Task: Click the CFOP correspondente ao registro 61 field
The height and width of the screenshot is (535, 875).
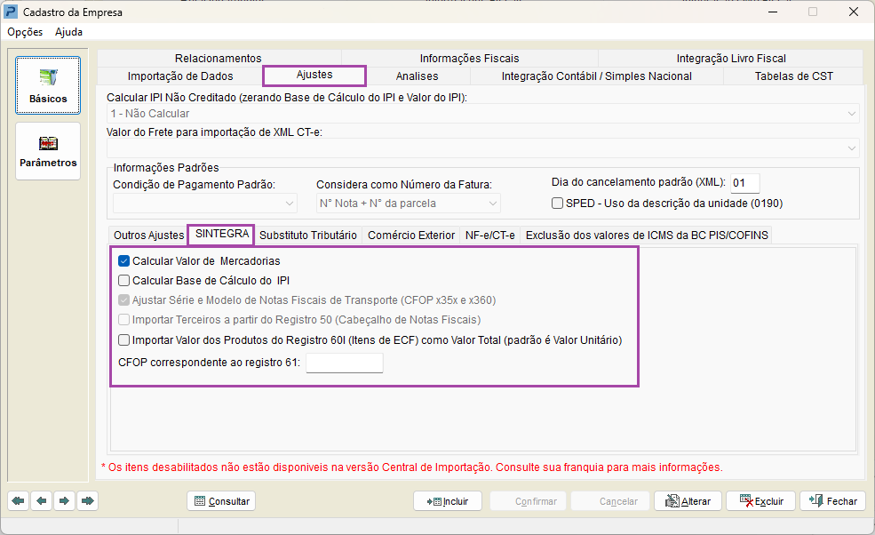Action: (x=345, y=363)
